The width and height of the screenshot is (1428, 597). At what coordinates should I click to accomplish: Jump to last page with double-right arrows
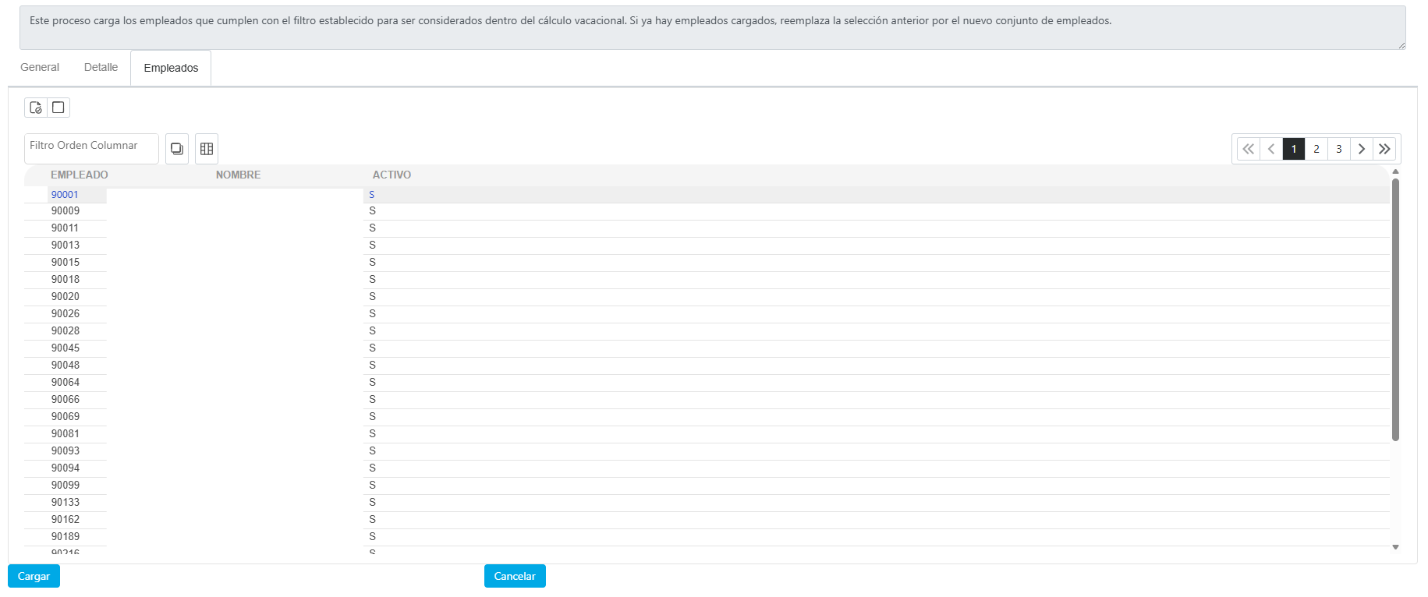[x=1384, y=149]
